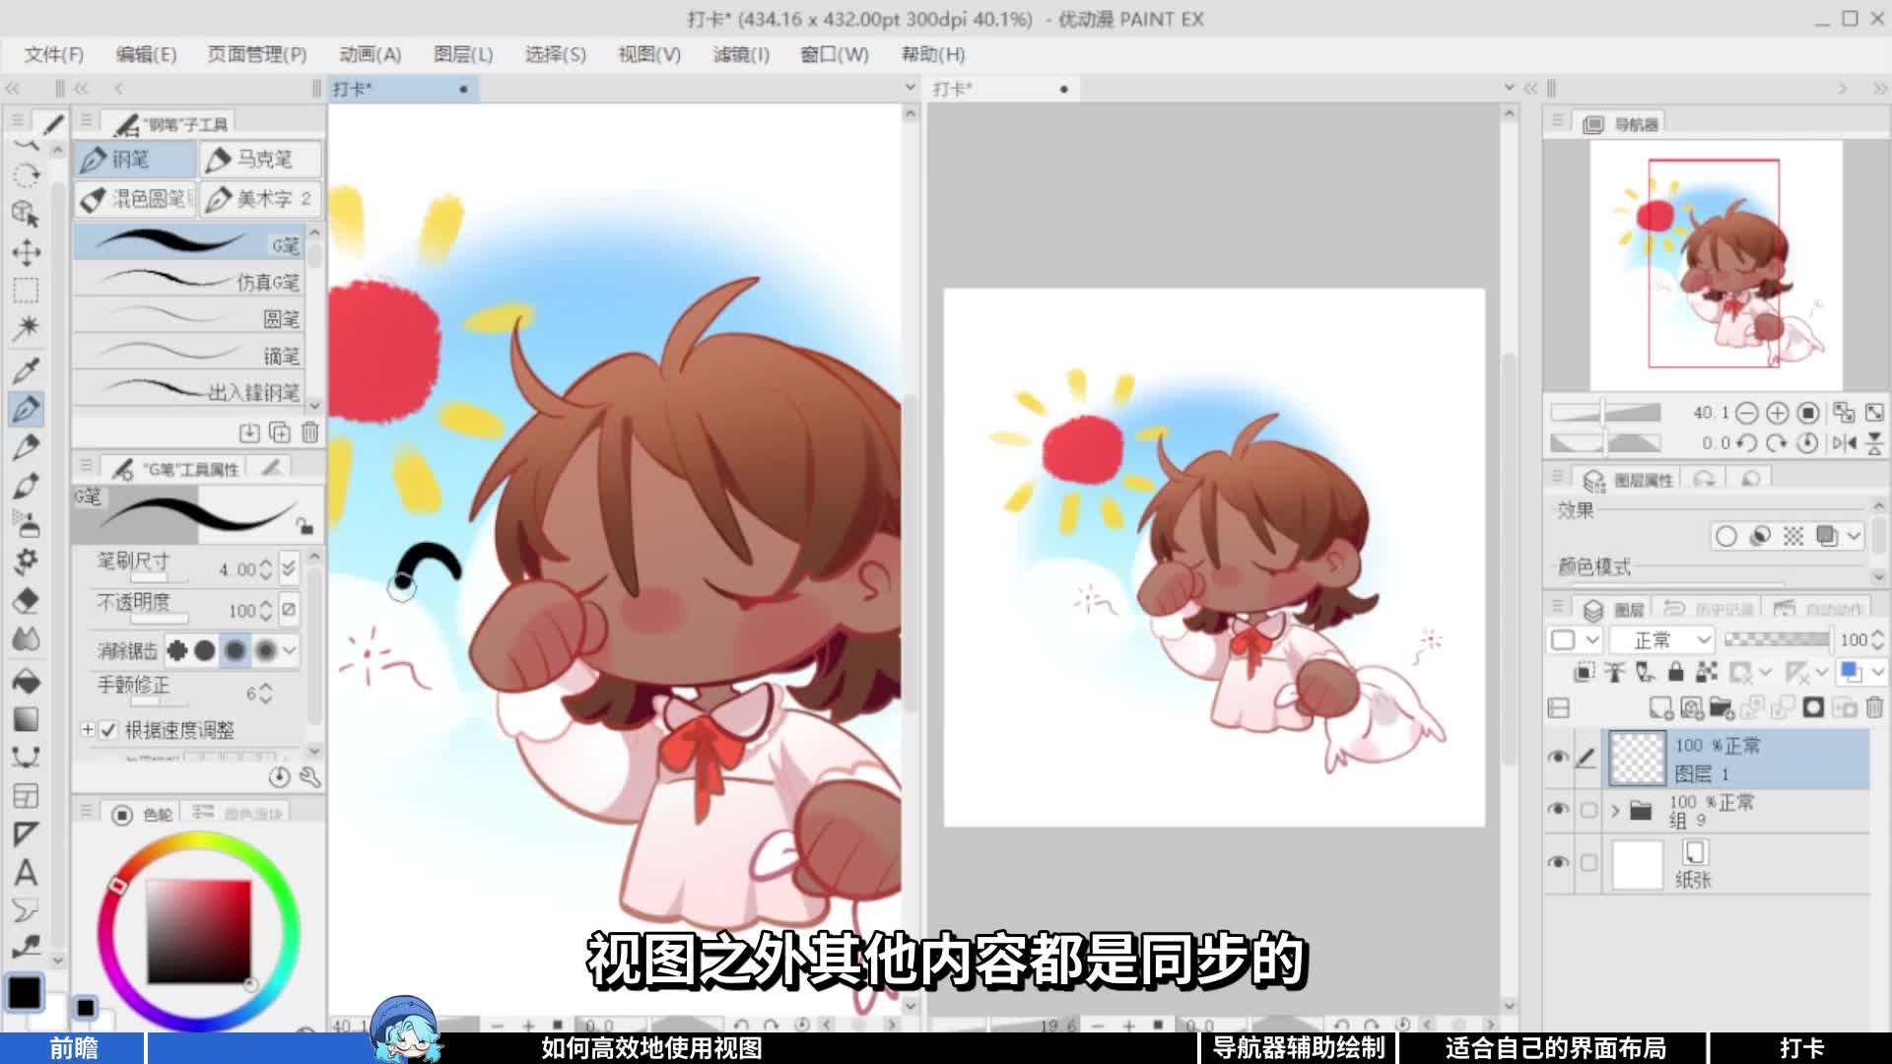Click rotate left in Navigator

coord(1746,443)
